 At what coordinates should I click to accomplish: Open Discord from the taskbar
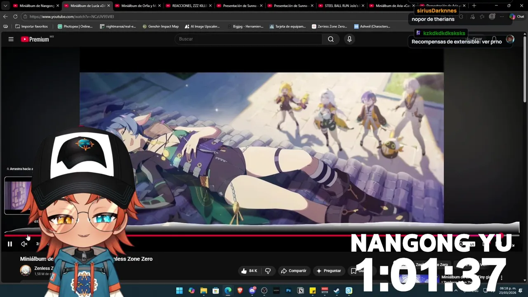click(252, 290)
